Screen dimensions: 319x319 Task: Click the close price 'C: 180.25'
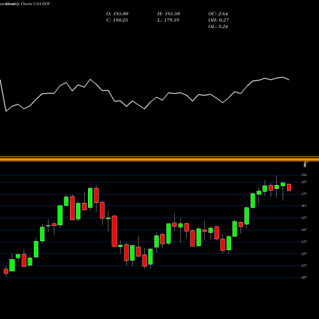(x=117, y=20)
